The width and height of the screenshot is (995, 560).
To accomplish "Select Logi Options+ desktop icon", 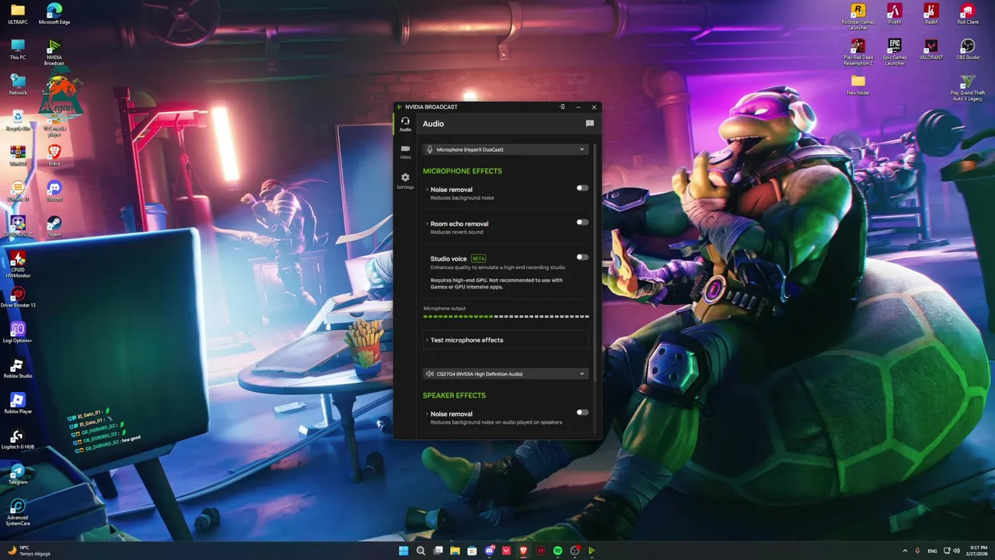I will (17, 332).
